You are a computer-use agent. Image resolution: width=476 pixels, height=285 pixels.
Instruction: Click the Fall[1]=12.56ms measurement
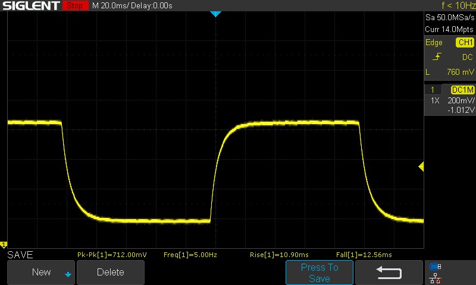364,255
